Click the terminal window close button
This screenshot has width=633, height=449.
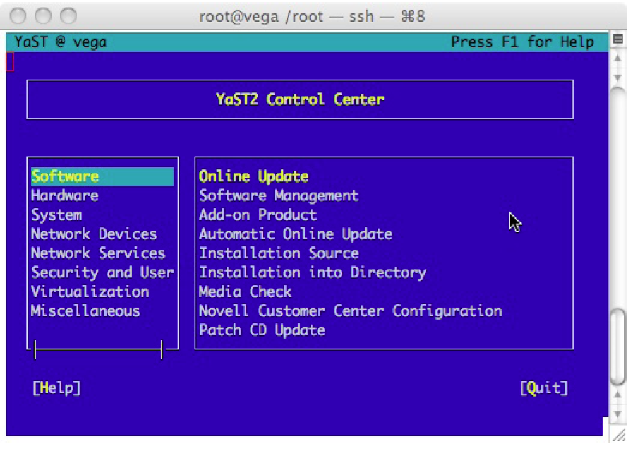pyautogui.click(x=18, y=16)
